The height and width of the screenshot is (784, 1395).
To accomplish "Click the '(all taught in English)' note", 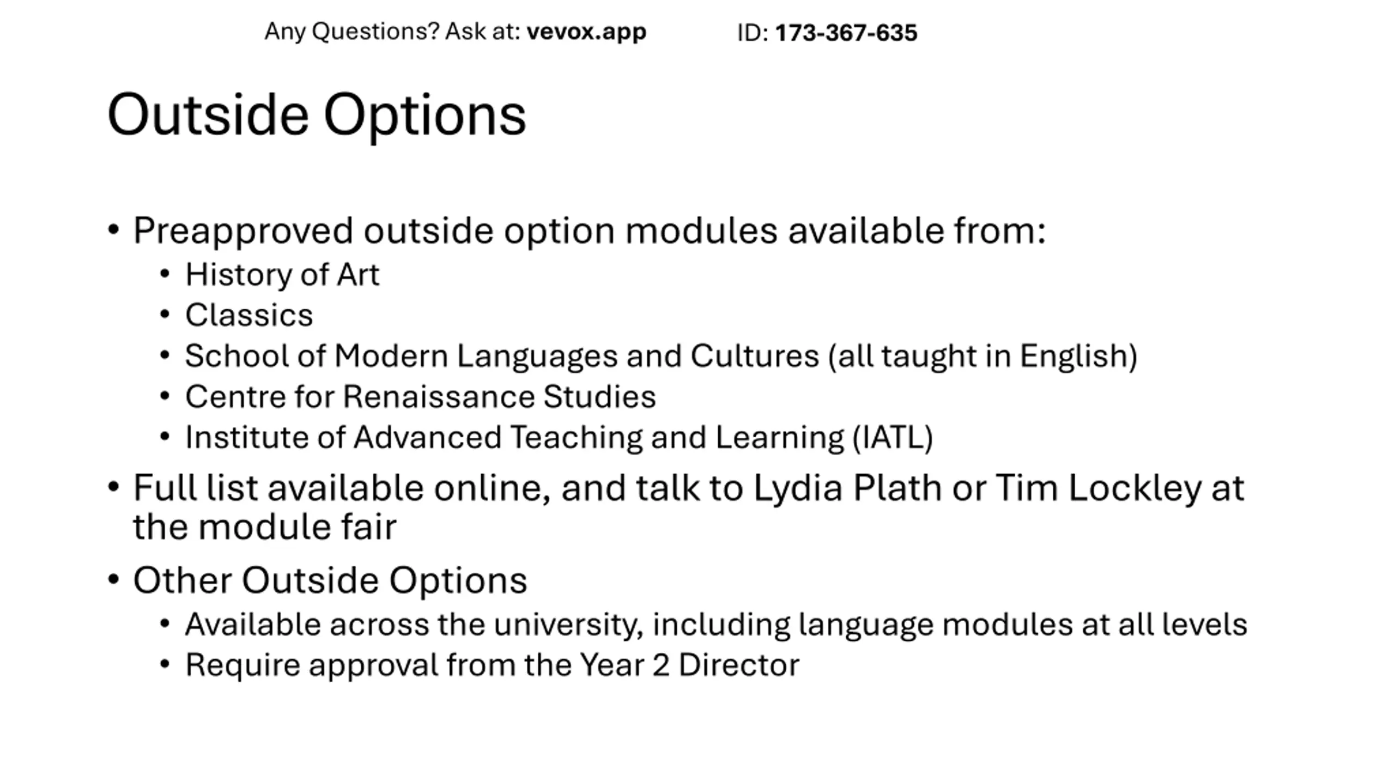I will point(982,357).
